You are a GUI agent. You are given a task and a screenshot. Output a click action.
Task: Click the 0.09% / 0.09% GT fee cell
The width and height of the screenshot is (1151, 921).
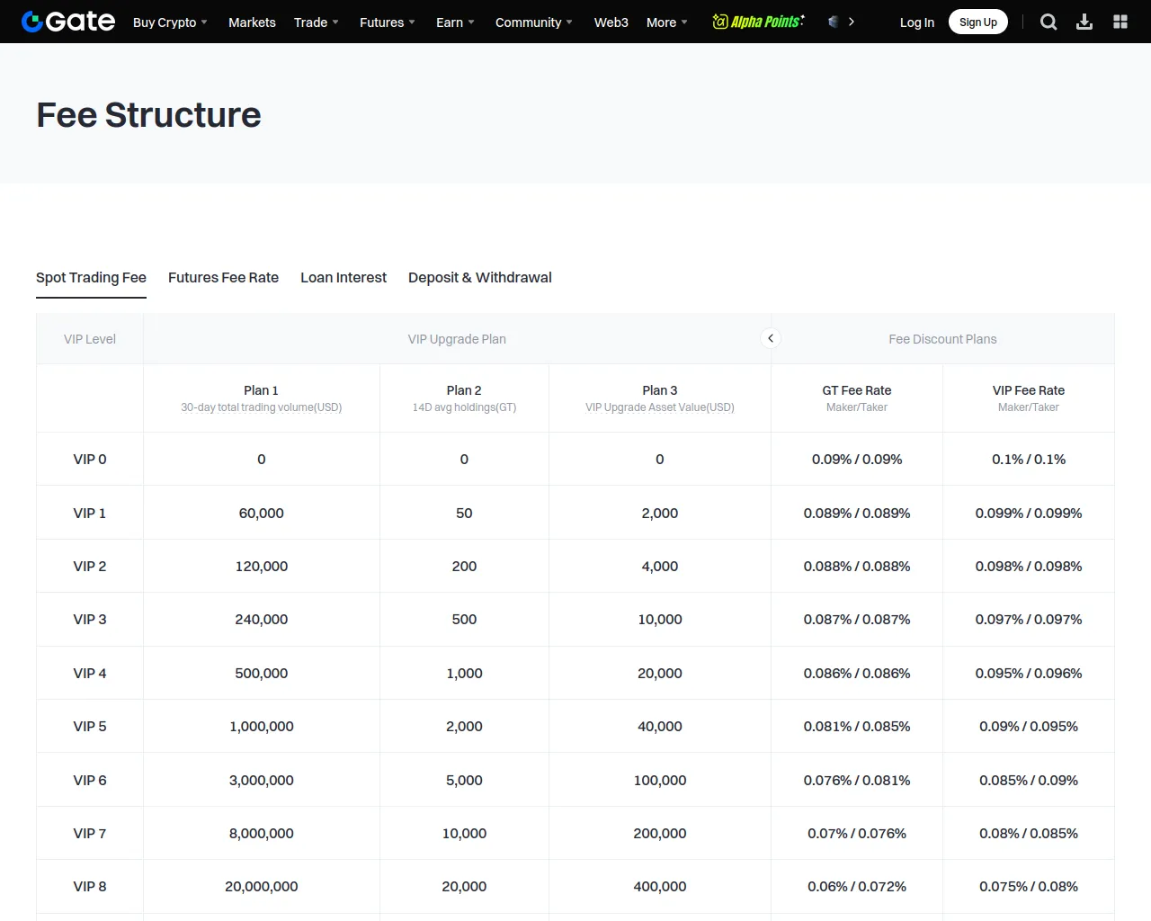pyautogui.click(x=857, y=460)
